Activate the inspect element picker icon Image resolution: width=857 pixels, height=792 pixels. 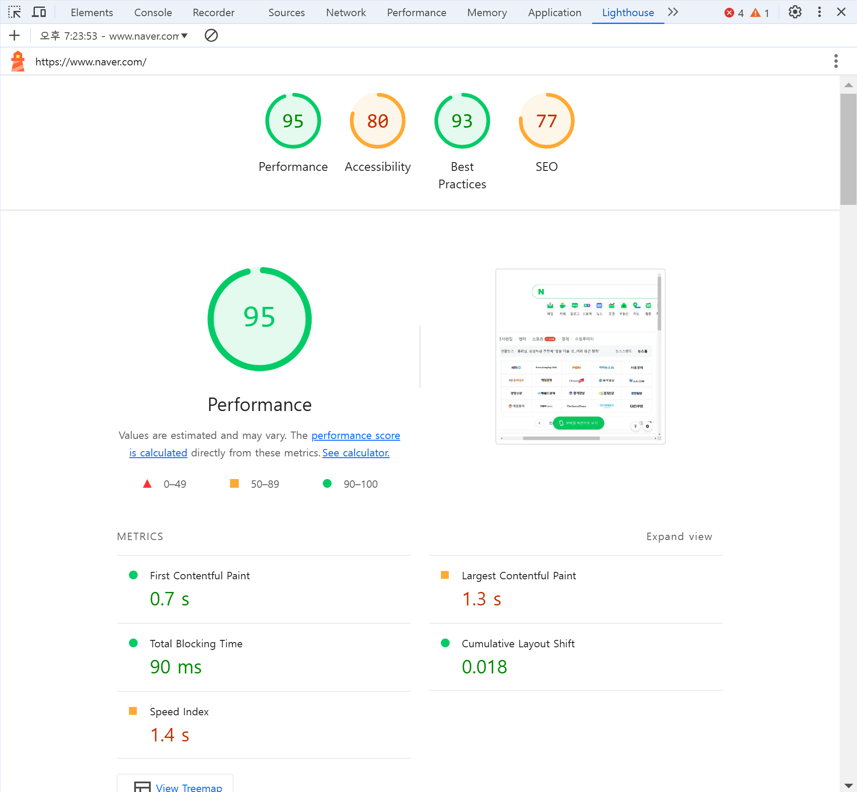click(14, 12)
